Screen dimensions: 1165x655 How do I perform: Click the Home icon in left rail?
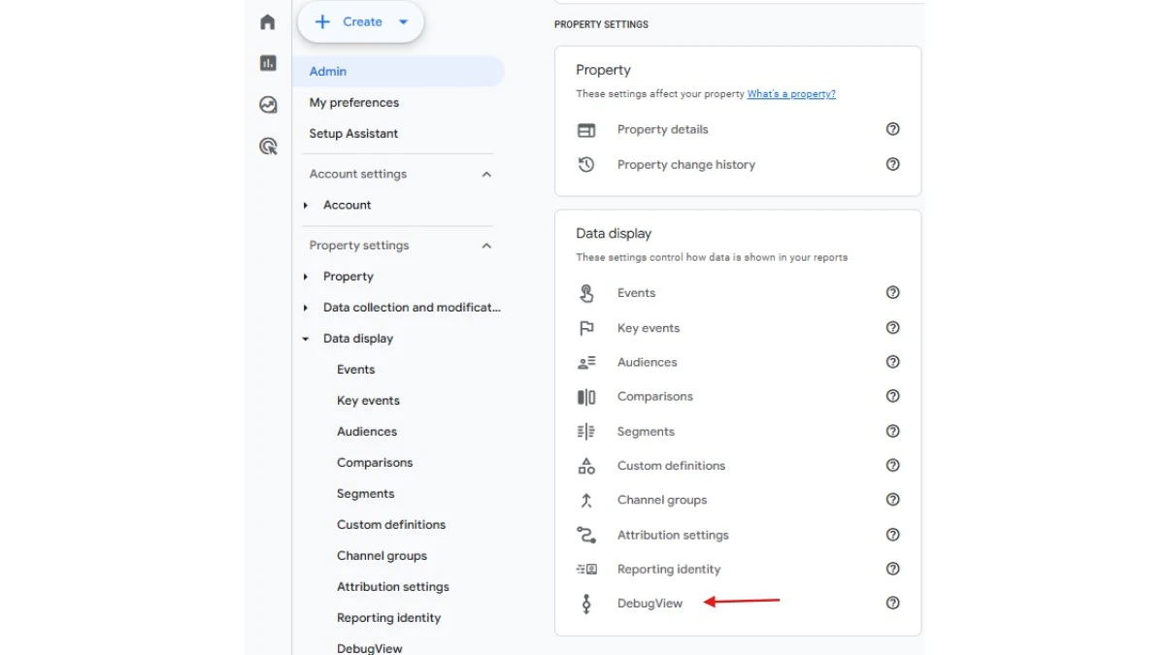coord(268,22)
